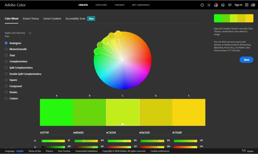Click the yellow wheel handle for color E

tap(118, 34)
